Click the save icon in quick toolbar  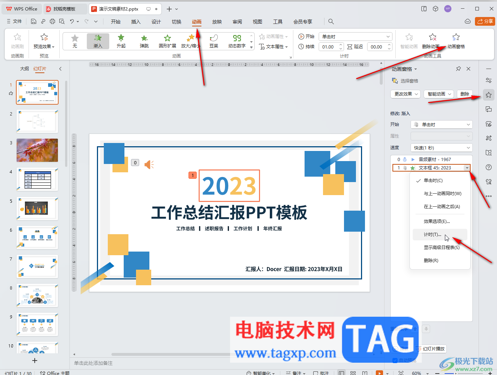[x=34, y=21]
